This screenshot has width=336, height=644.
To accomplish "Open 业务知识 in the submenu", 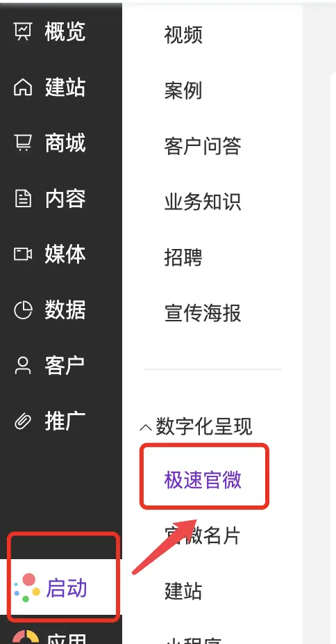I will click(x=203, y=202).
